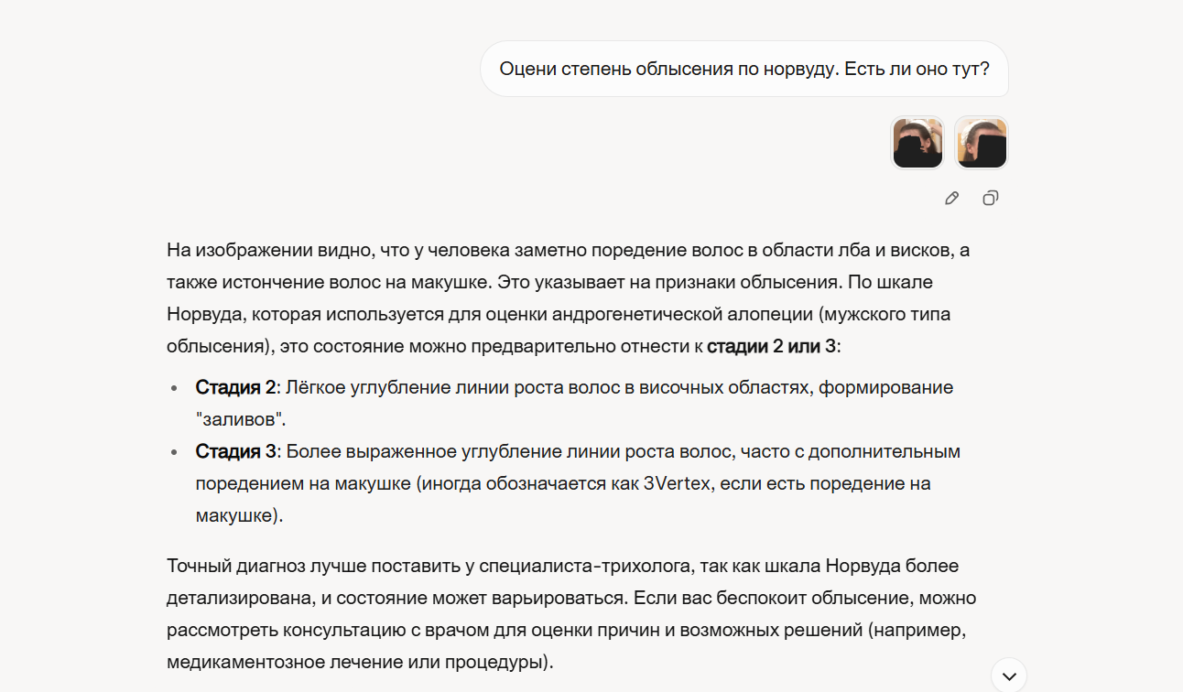The height and width of the screenshot is (692, 1183).
Task: Select the bold "Стадия 3" label
Action: click(x=235, y=451)
